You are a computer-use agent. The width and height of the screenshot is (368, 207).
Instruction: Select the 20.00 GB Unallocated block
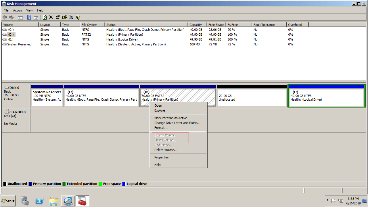coord(252,98)
